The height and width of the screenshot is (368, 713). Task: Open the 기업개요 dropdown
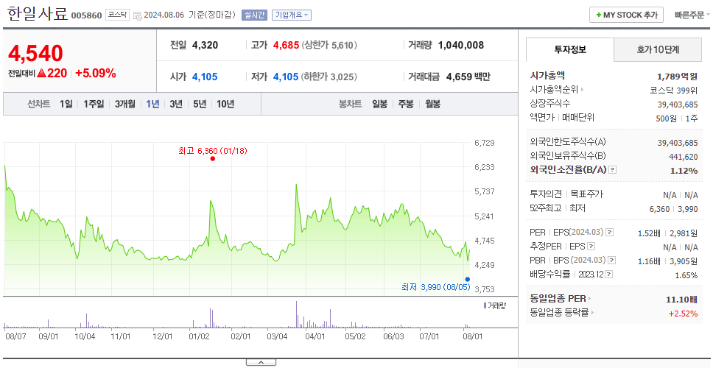[292, 15]
